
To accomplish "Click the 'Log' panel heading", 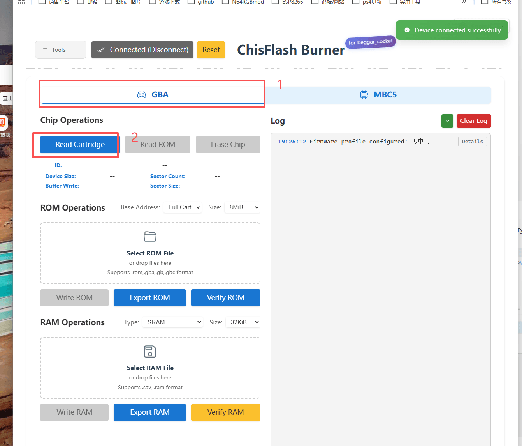I will click(x=278, y=121).
